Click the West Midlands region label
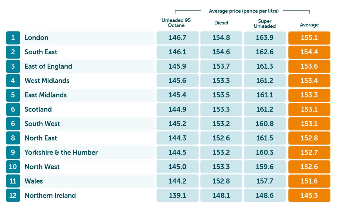 pos(47,81)
